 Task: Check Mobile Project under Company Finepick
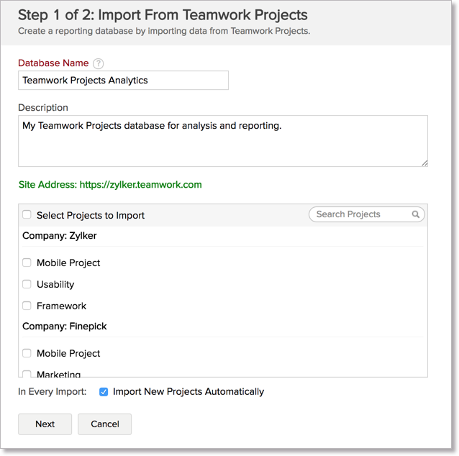[27, 353]
